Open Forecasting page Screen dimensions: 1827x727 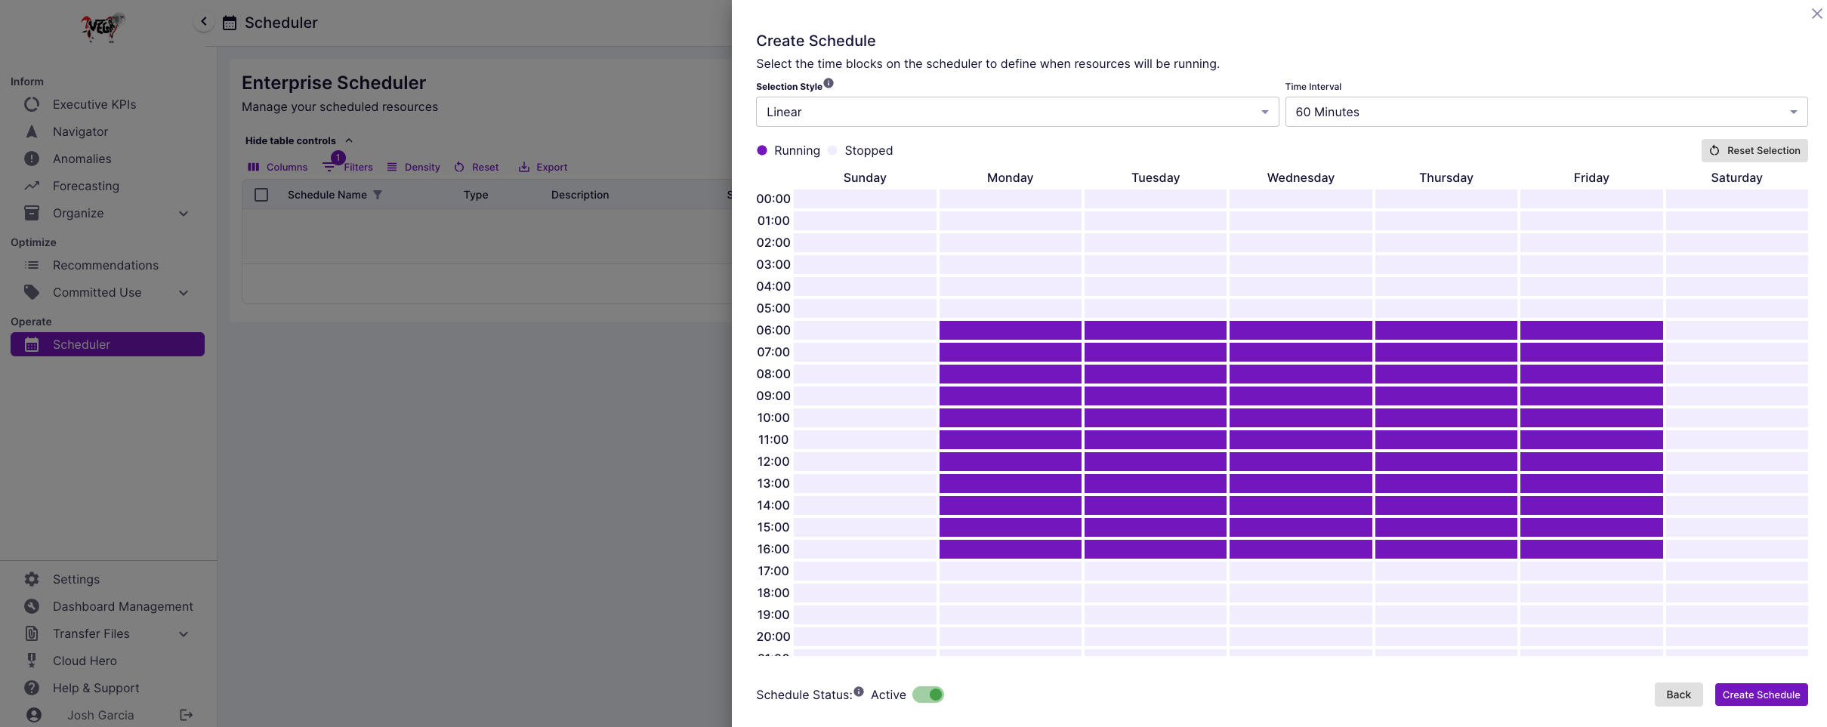(x=85, y=186)
